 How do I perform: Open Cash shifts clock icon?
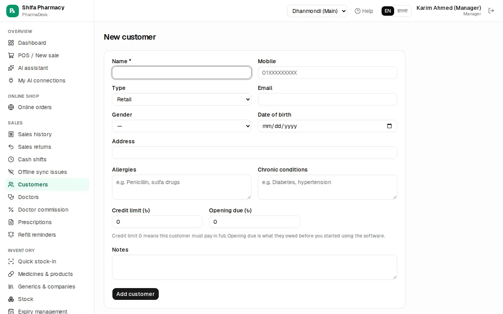(11, 159)
